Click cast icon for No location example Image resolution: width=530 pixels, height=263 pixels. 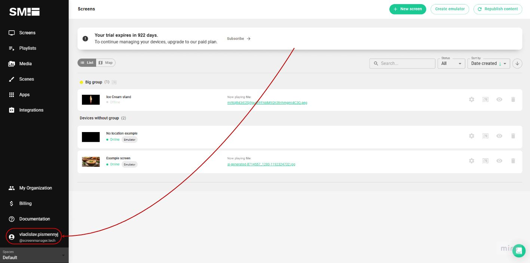coord(485,136)
